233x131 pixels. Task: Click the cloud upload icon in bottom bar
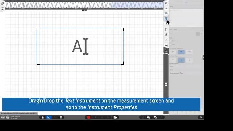[149, 117]
